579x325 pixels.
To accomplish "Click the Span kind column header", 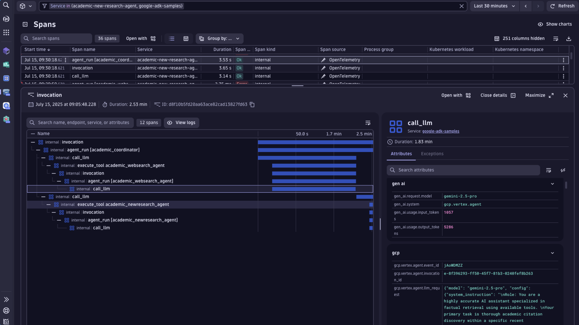I will [265, 49].
